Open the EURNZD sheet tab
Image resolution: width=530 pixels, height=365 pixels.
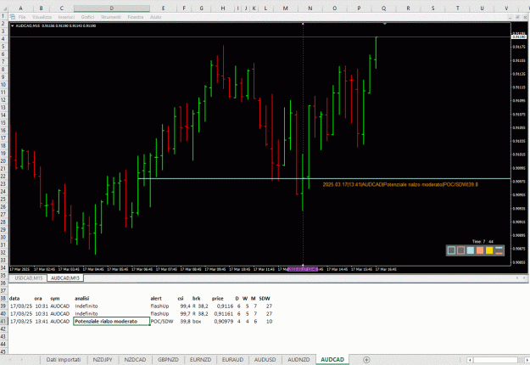tap(200, 360)
